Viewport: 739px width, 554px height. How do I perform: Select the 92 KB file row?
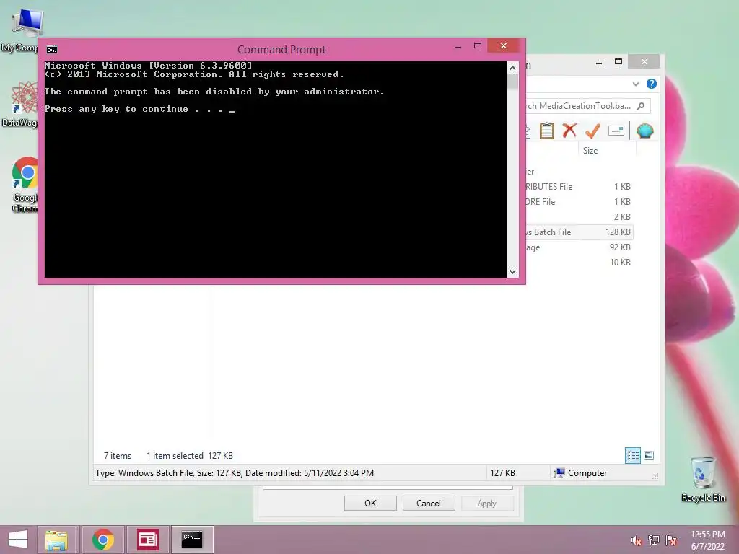579,247
